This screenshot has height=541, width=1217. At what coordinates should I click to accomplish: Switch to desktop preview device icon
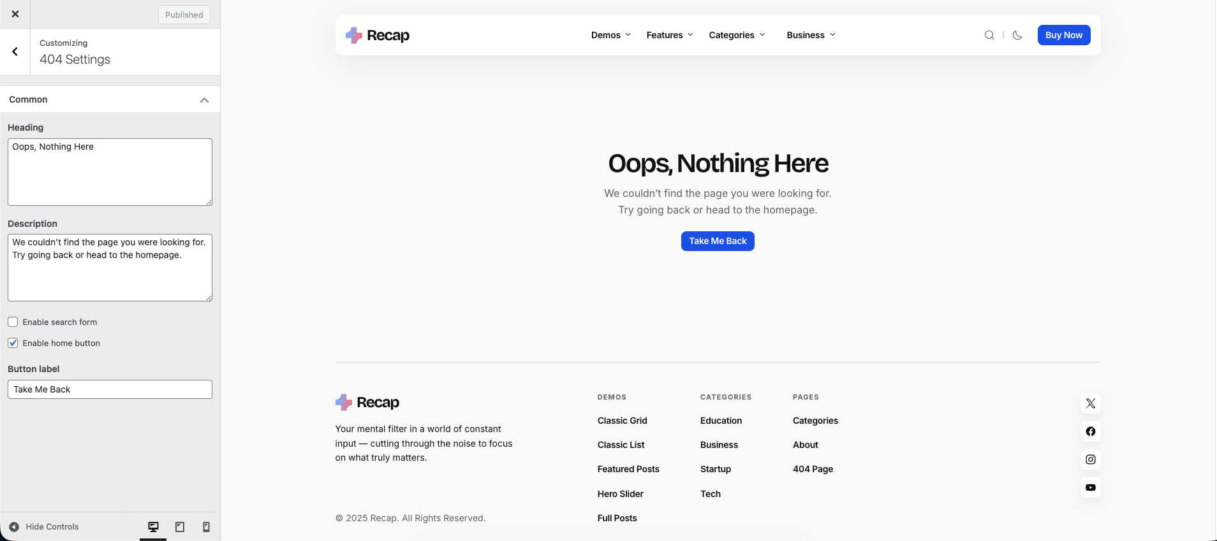pyautogui.click(x=153, y=527)
